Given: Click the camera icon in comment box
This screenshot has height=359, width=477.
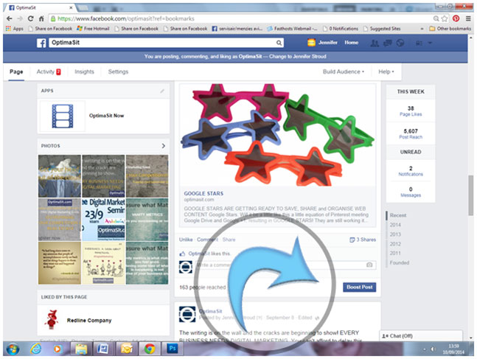Looking at the screenshot, I should click(x=369, y=265).
